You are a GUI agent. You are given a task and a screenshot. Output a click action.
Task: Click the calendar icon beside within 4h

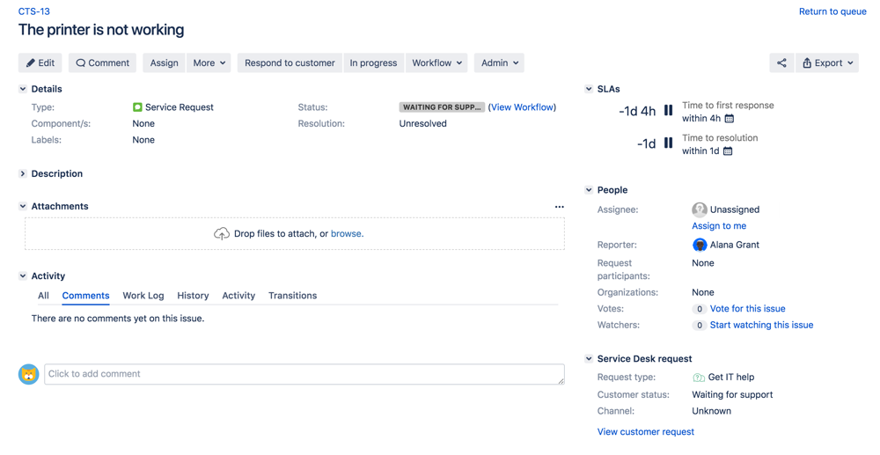(x=729, y=119)
